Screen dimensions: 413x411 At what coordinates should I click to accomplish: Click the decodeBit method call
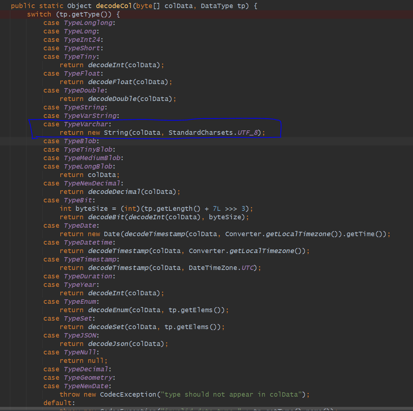point(106,217)
